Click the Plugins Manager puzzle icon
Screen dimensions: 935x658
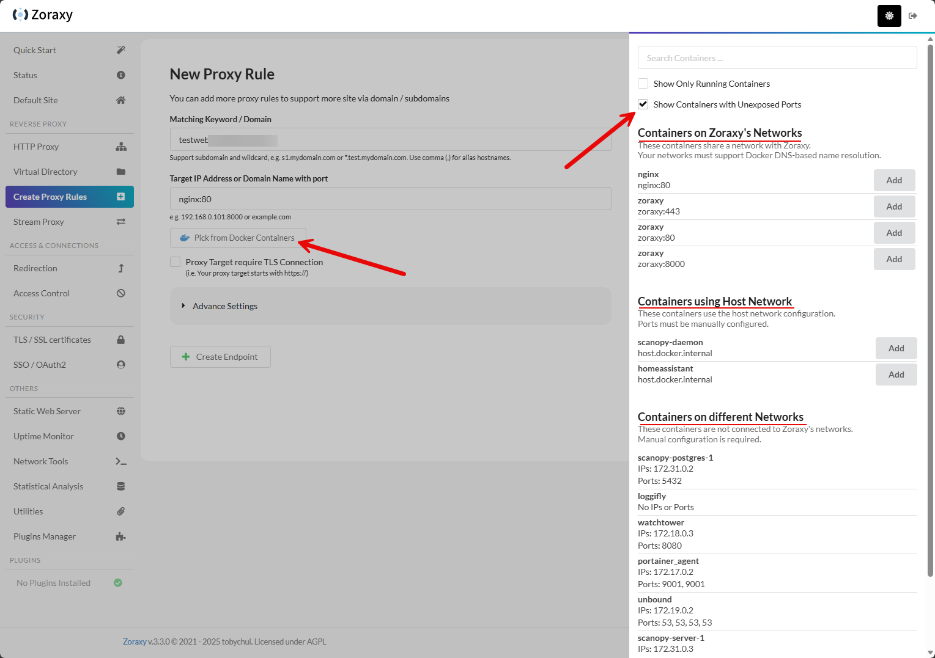click(x=120, y=536)
